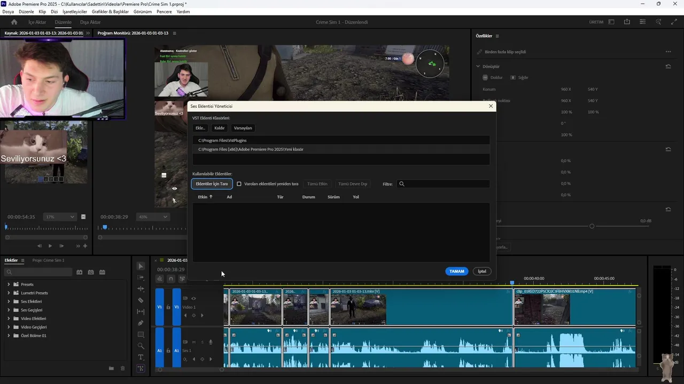Open the workspaces panel icon beside ÜRETİM
This screenshot has height=384, width=684.
point(611,22)
